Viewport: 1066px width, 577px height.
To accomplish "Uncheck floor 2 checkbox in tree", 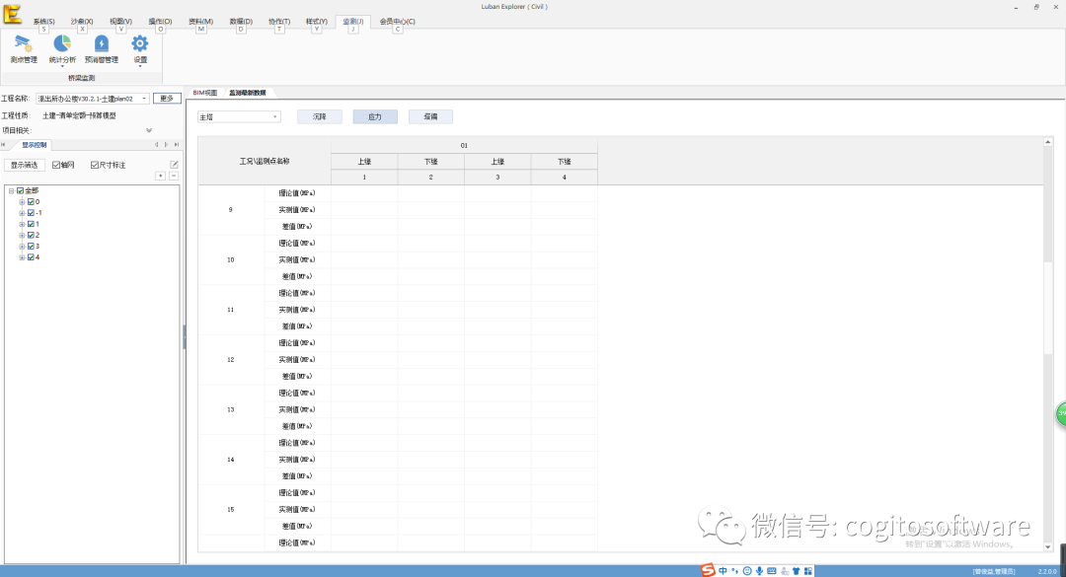I will (31, 235).
